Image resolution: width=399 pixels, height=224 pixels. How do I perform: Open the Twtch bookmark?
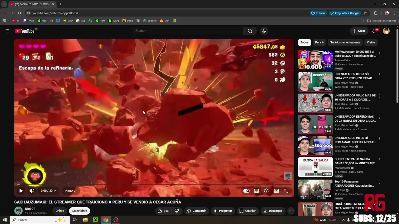(28, 21)
